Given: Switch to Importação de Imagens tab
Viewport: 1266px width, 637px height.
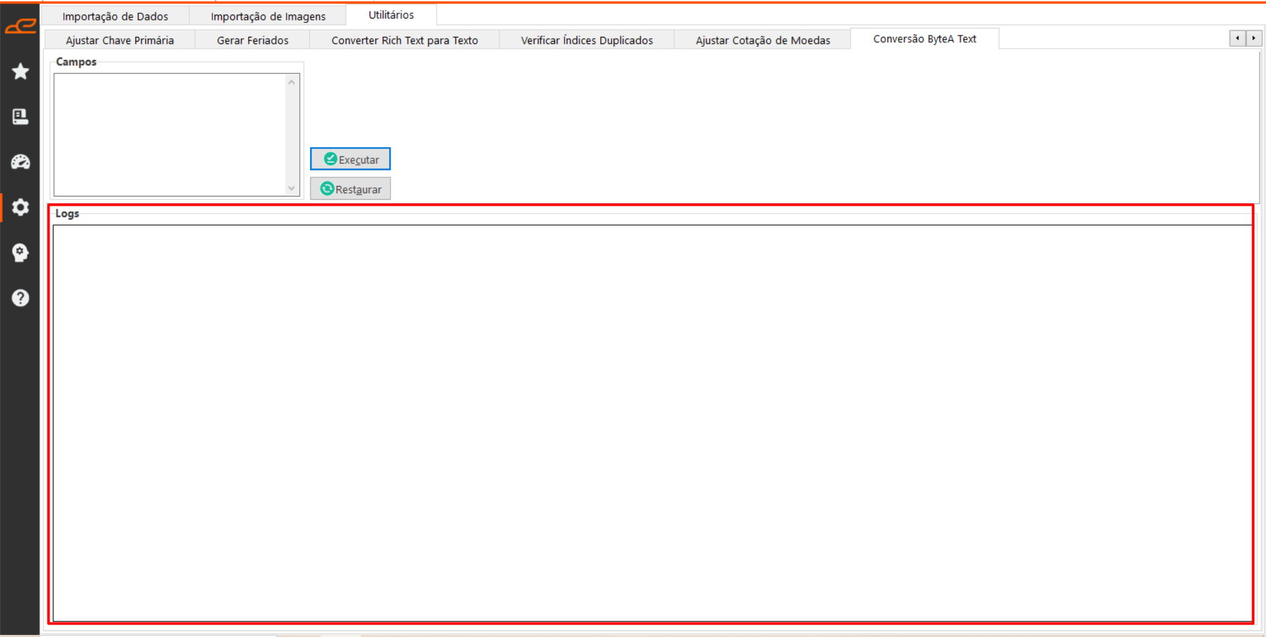Looking at the screenshot, I should click(268, 16).
